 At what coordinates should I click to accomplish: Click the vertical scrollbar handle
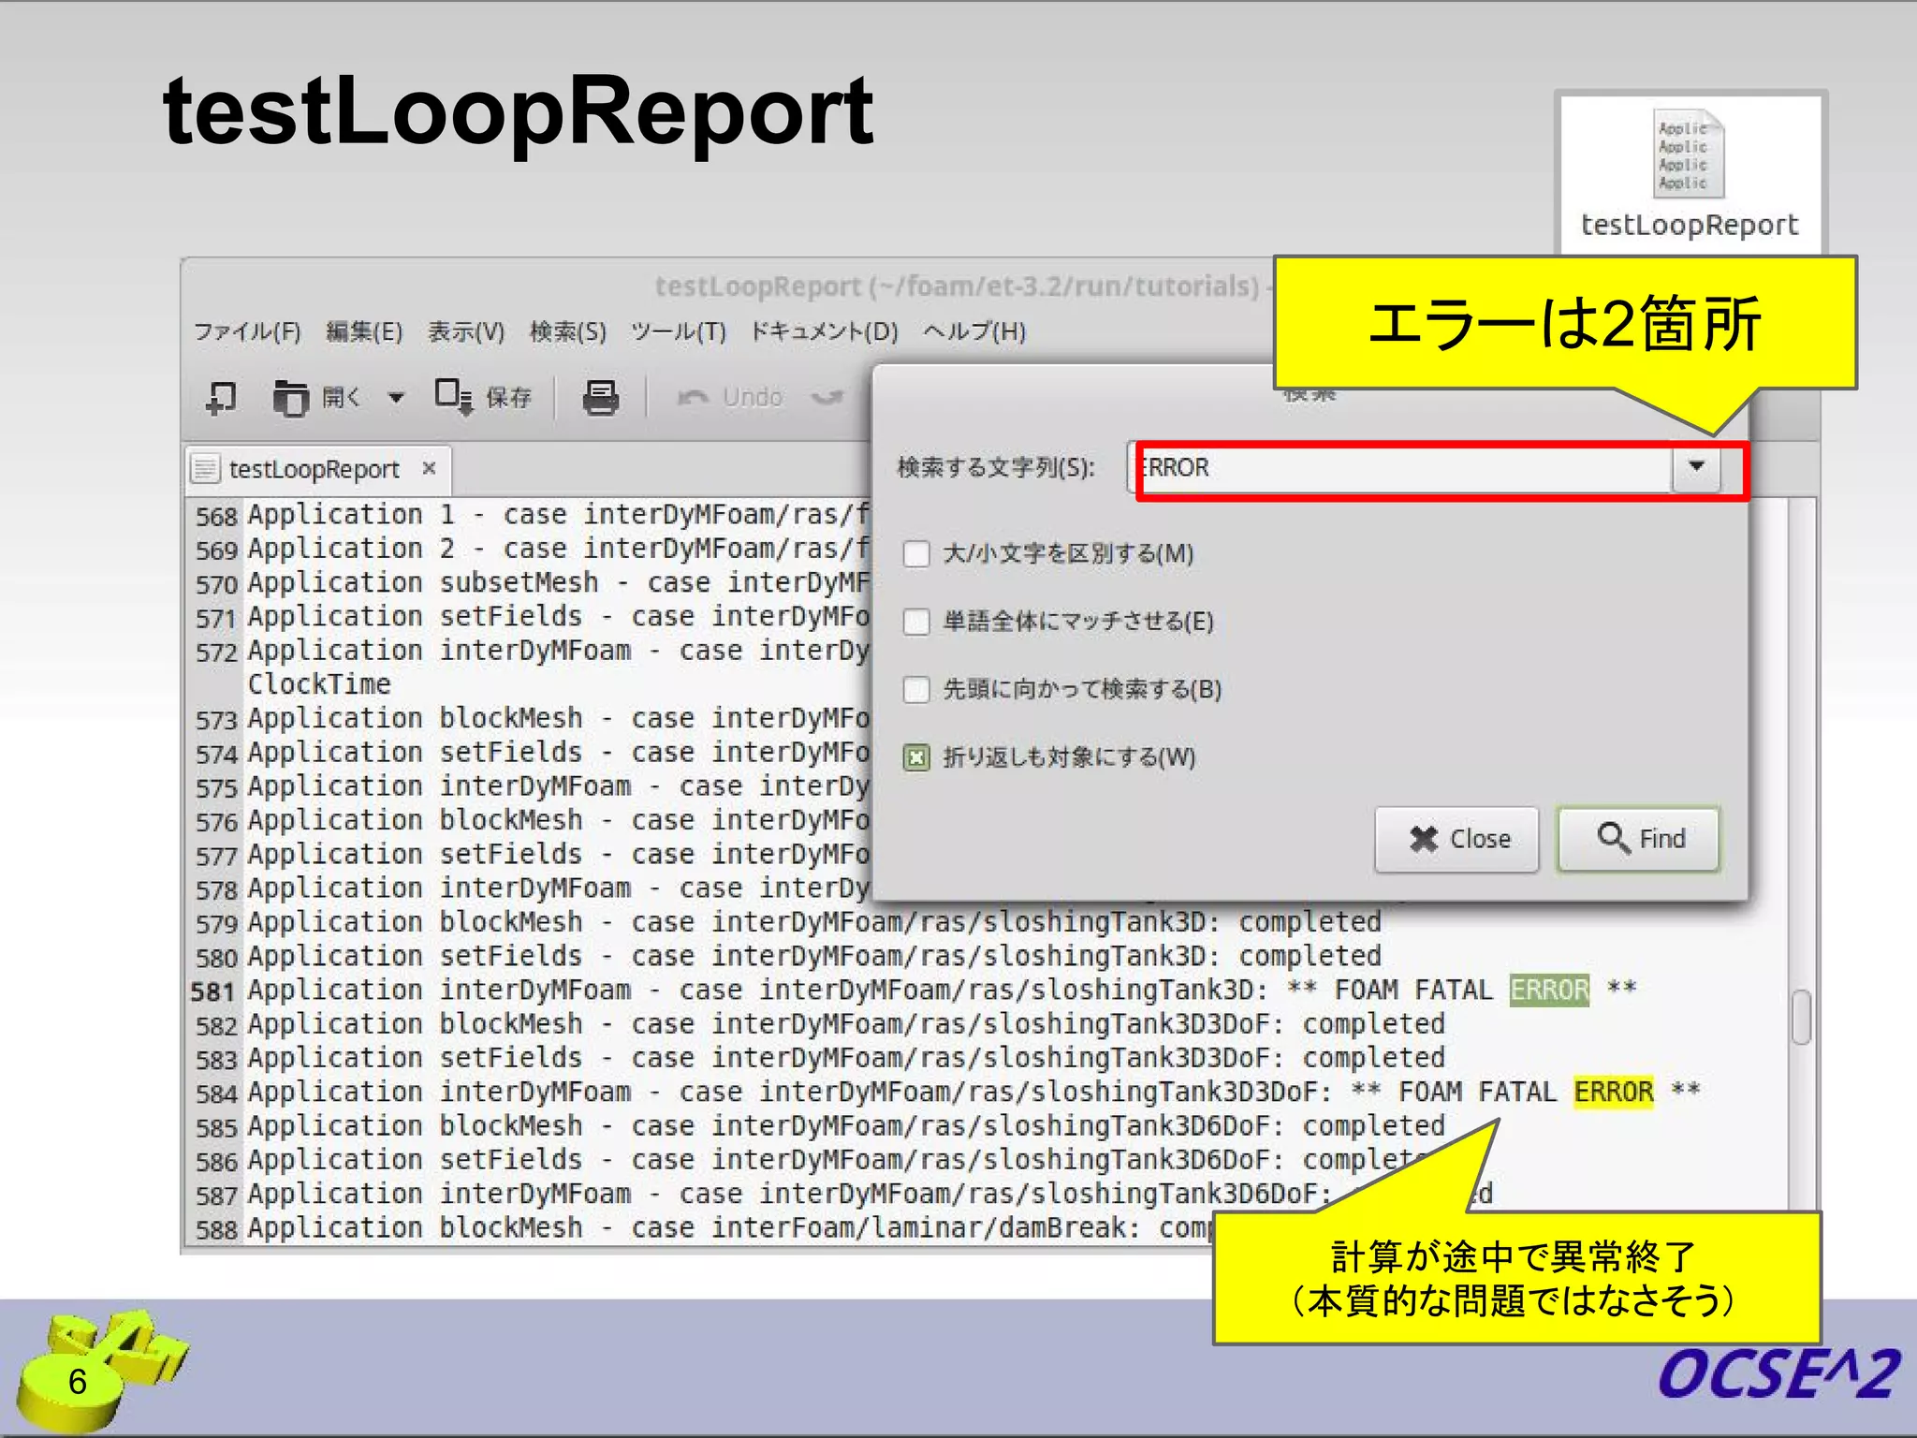pyautogui.click(x=1801, y=1017)
